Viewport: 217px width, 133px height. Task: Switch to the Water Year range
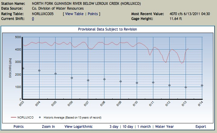click(164, 127)
